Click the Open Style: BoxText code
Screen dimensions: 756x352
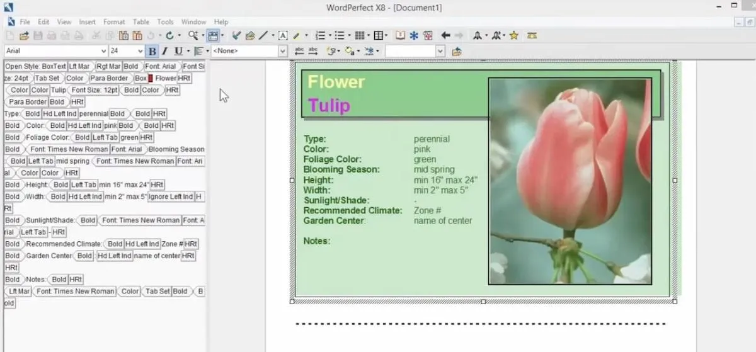coord(35,66)
